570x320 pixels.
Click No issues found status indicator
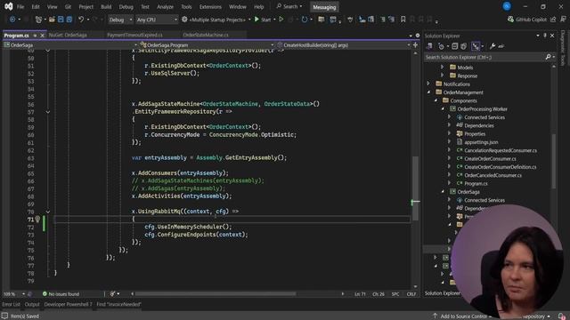[x=61, y=294]
